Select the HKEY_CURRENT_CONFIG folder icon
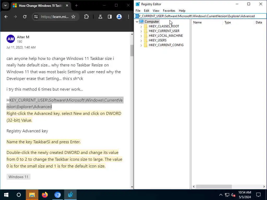 (145, 45)
